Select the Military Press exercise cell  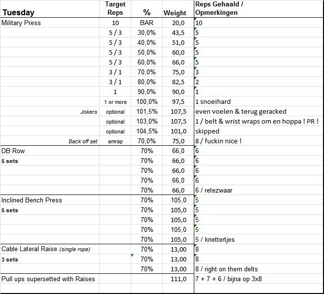(x=22, y=23)
